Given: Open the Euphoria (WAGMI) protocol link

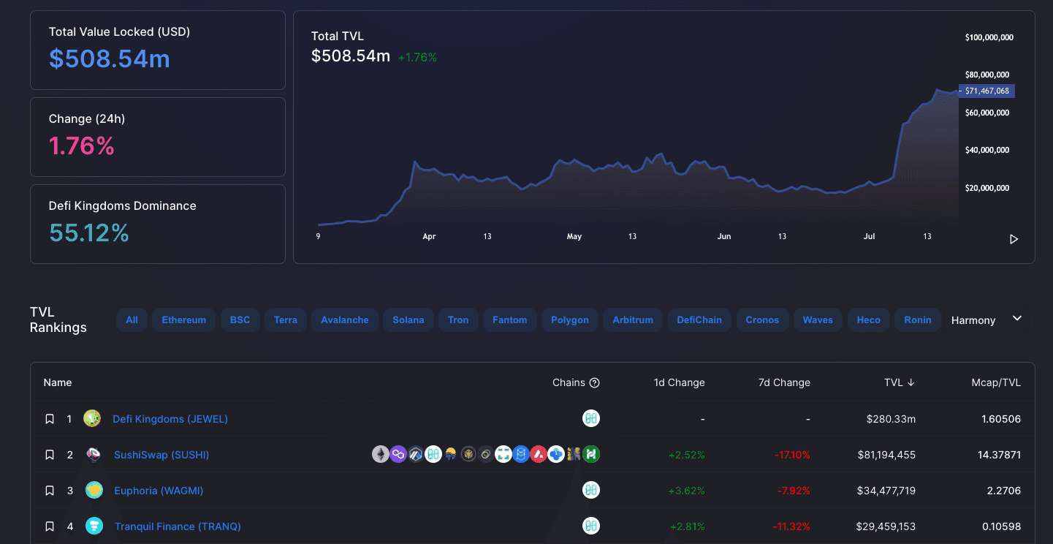Looking at the screenshot, I should point(159,491).
